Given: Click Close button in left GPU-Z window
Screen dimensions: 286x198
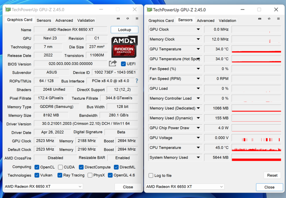Looking at the screenshot, I should [x=128, y=187].
